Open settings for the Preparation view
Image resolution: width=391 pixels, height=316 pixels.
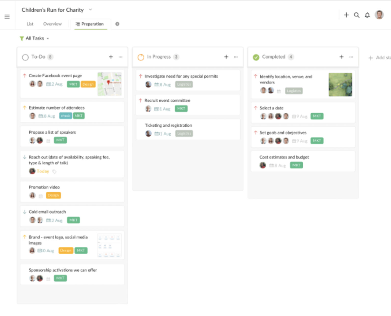pos(117,24)
